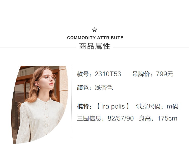
Task: Click the COMMODITY ATTRIBUTE heading
Action: [95, 38]
